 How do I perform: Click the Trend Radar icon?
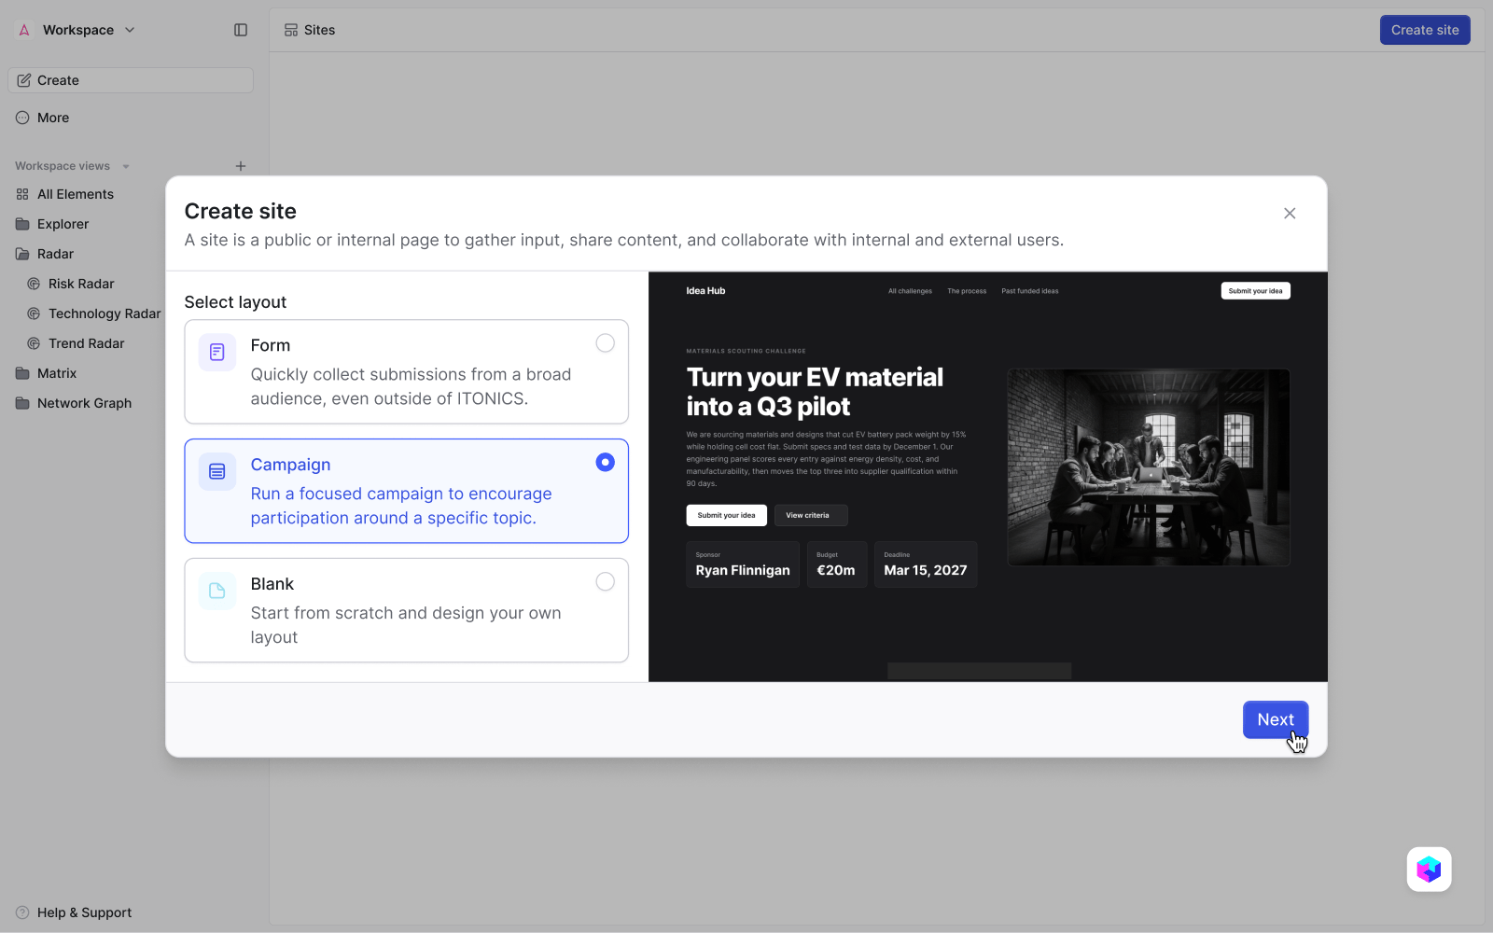(34, 343)
